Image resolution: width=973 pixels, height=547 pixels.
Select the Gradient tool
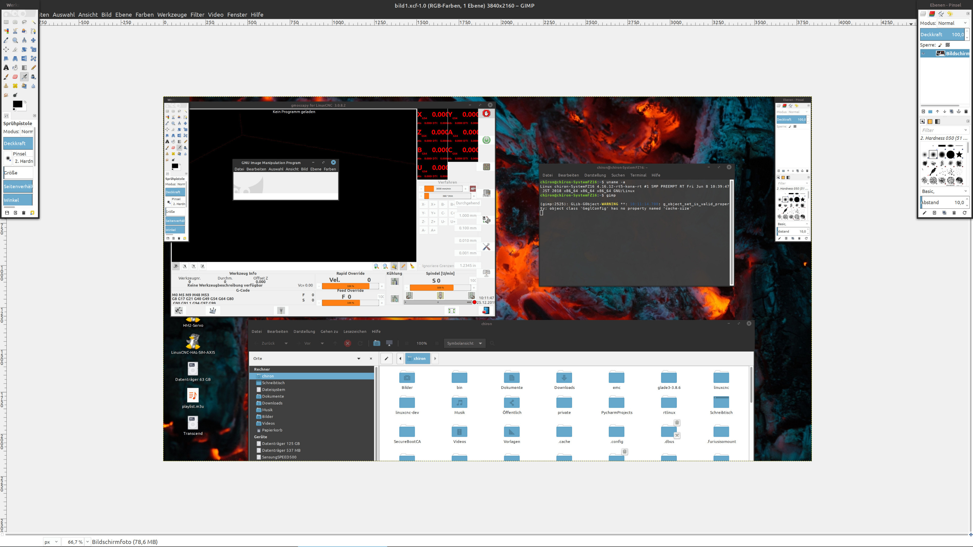(x=24, y=67)
